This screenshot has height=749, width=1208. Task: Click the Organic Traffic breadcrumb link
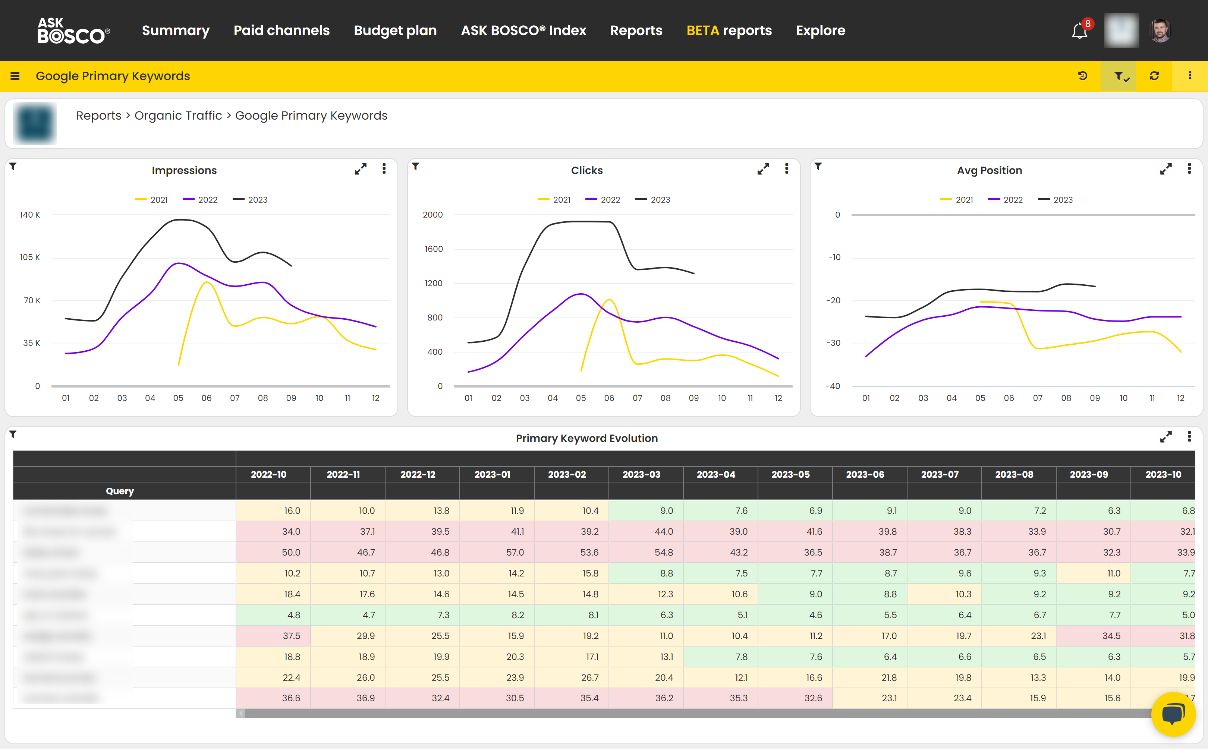click(x=178, y=116)
